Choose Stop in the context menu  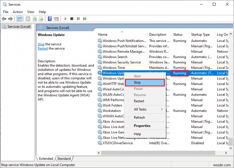pyautogui.click(x=145, y=83)
